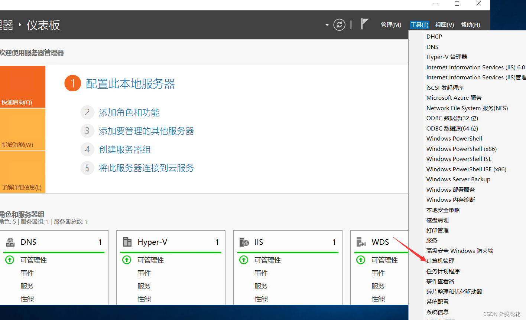Click 配置此本地服务器 link
Viewport: 526px width, 320px height.
130,84
